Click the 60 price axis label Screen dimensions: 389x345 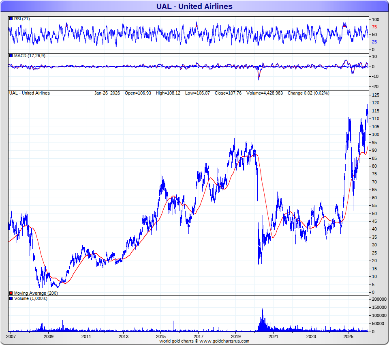374,198
